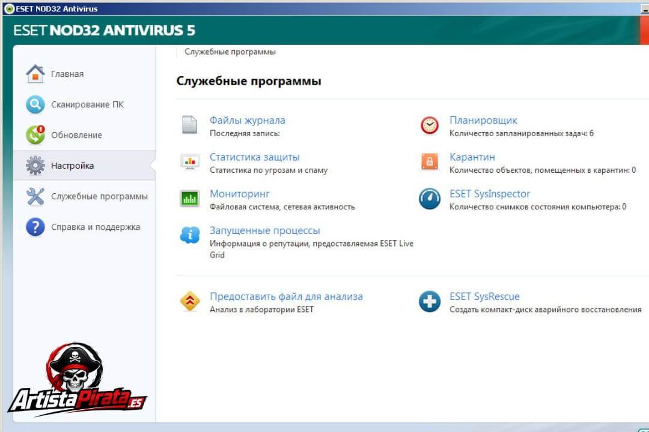Click the Настройка gear icon
The height and width of the screenshot is (432, 649).
(x=35, y=166)
